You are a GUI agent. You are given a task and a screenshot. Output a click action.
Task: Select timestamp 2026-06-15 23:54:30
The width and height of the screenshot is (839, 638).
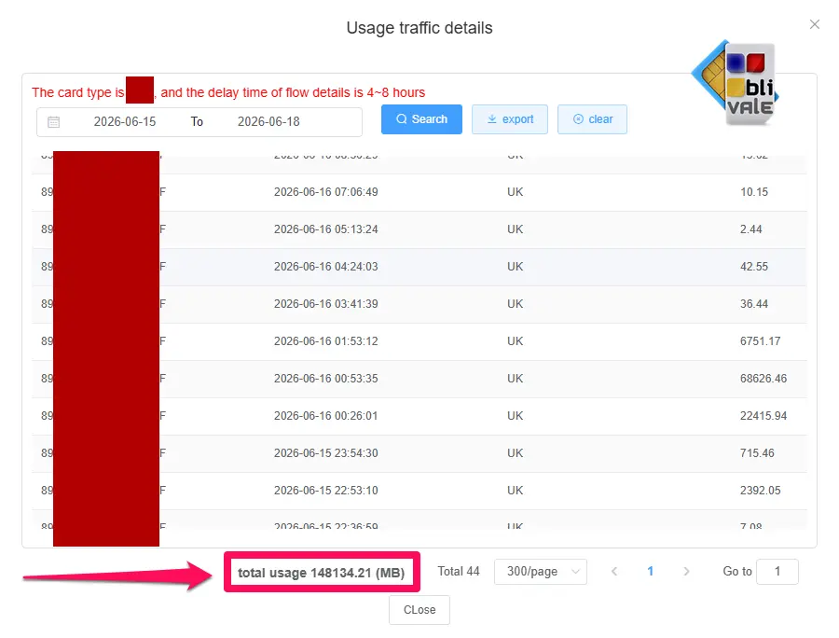point(326,453)
